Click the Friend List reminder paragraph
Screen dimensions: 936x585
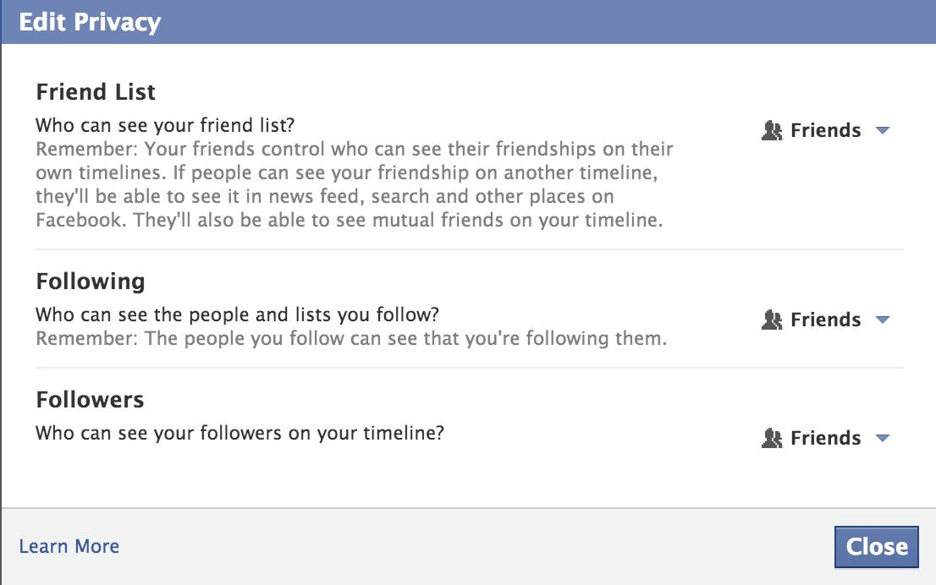click(x=355, y=184)
